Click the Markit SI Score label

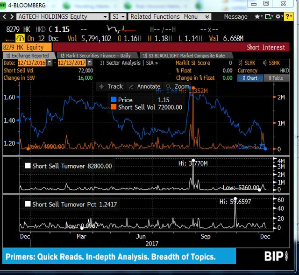click(x=193, y=63)
